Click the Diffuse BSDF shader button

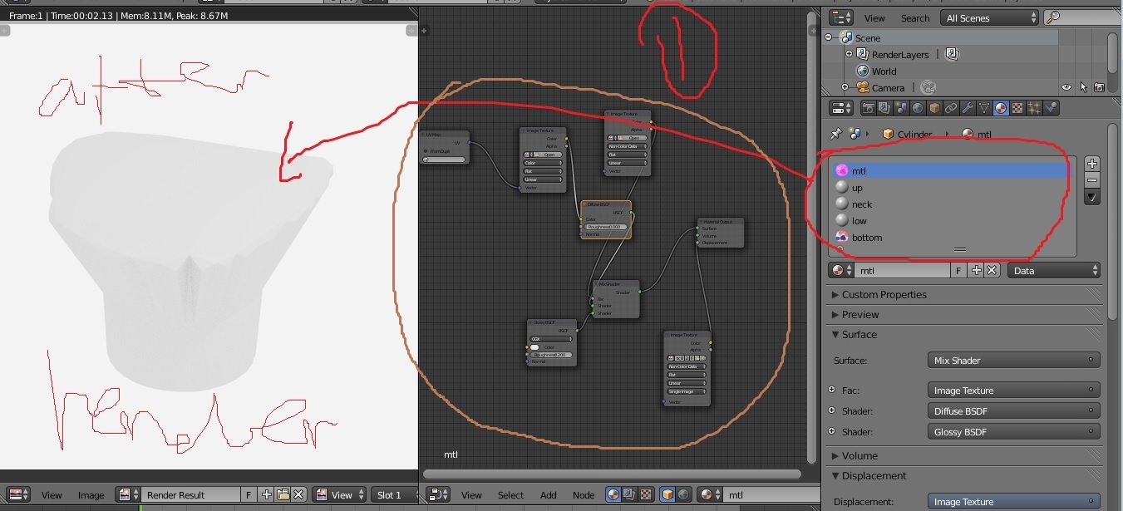tap(1012, 411)
